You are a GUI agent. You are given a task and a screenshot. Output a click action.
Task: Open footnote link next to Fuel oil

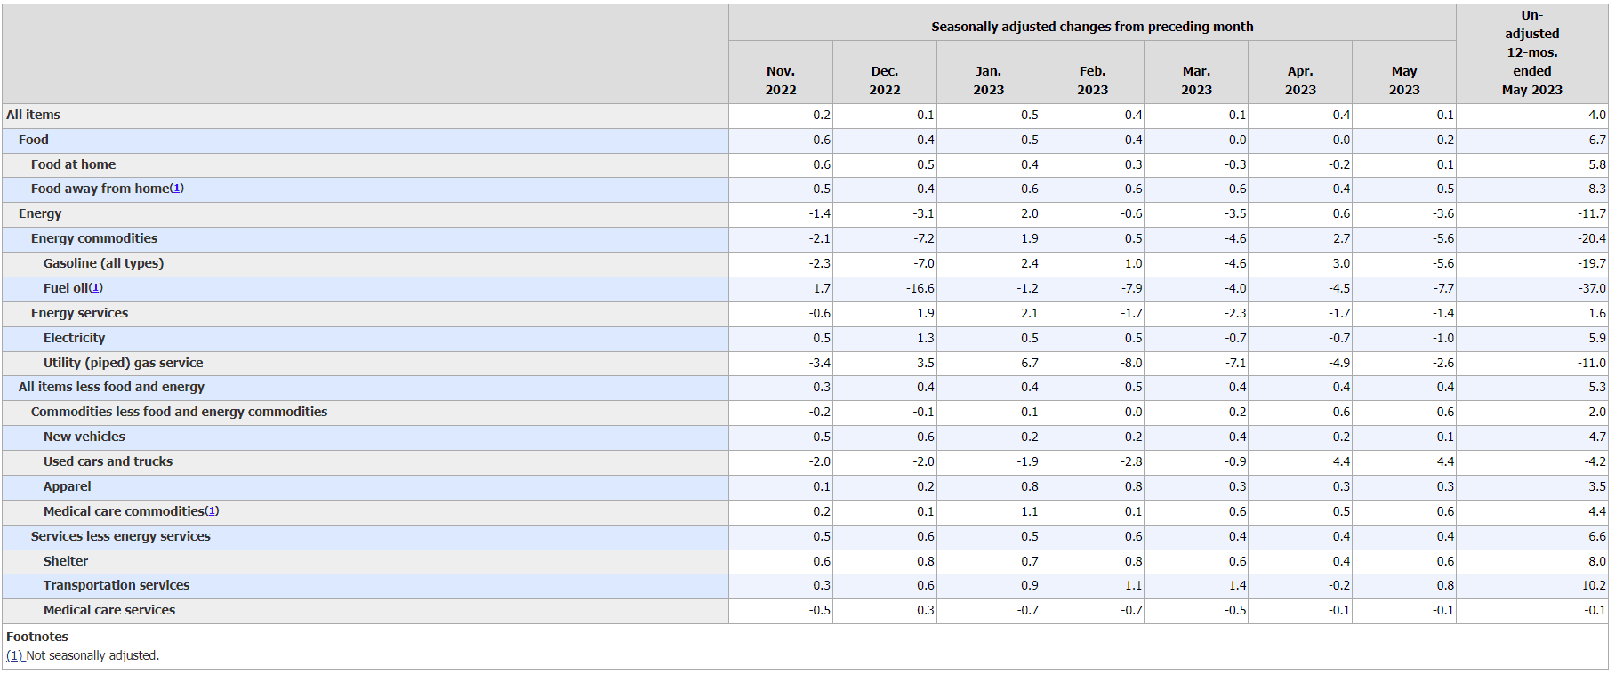[96, 288]
